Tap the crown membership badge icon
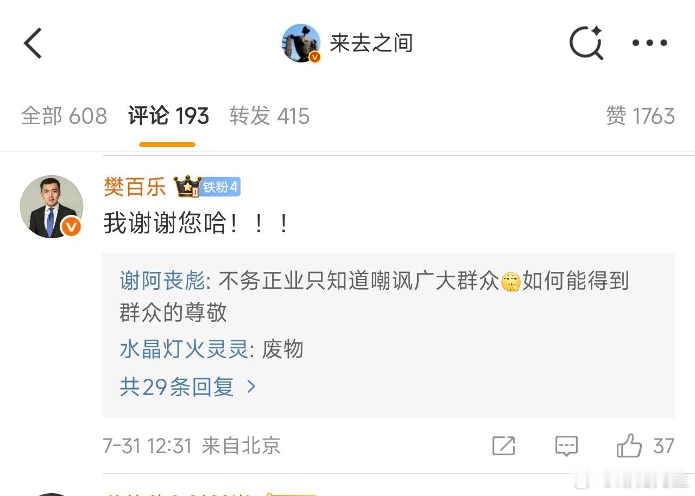 point(187,187)
